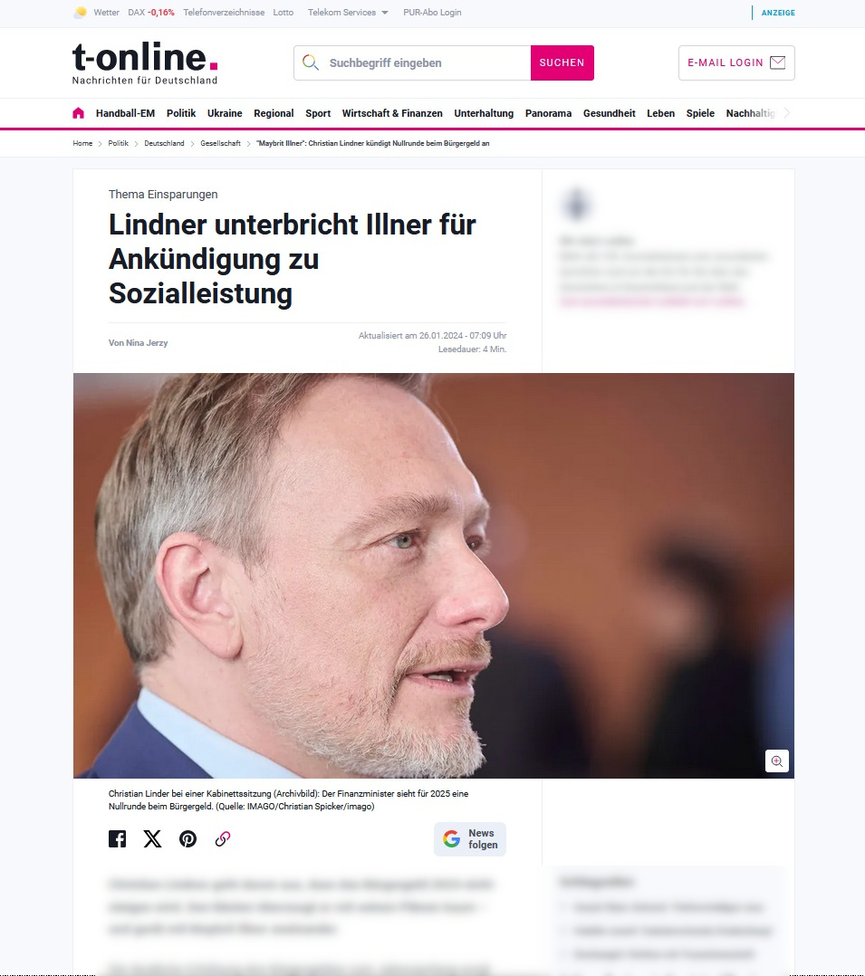Screen dimensions: 865x976
Task: Open the Wirtschaft & Finanzen section
Action: [x=392, y=113]
